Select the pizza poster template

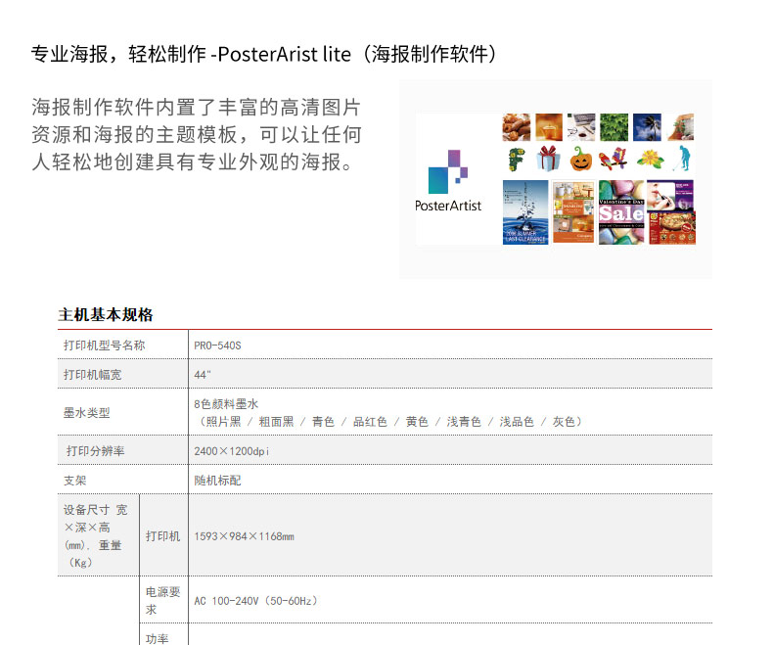(672, 227)
